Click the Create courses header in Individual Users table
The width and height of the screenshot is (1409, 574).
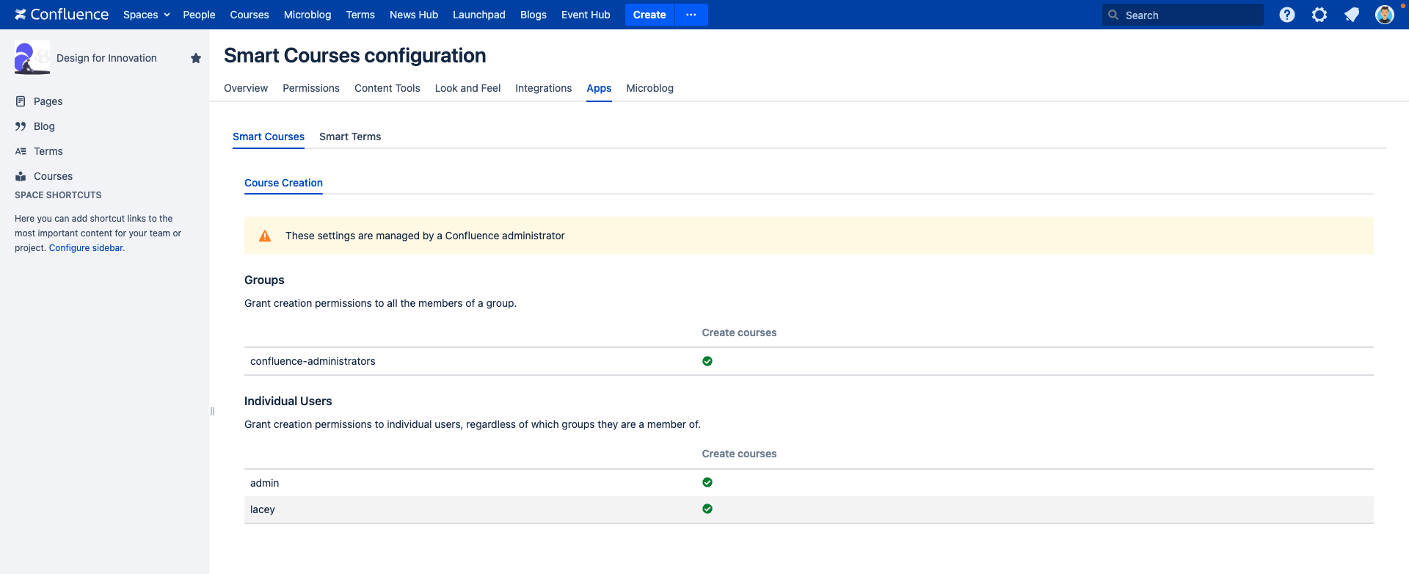(x=739, y=454)
